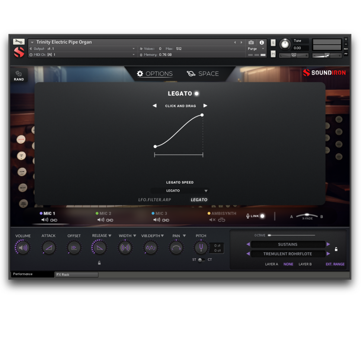Click the lock icon beside Sustains selector
The width and height of the screenshot is (361, 361).
tap(336, 249)
